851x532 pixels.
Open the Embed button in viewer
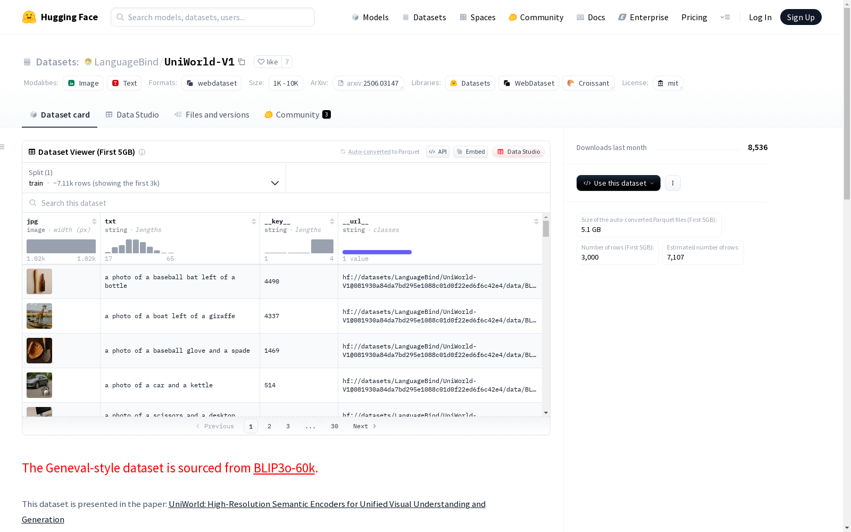[471, 152]
